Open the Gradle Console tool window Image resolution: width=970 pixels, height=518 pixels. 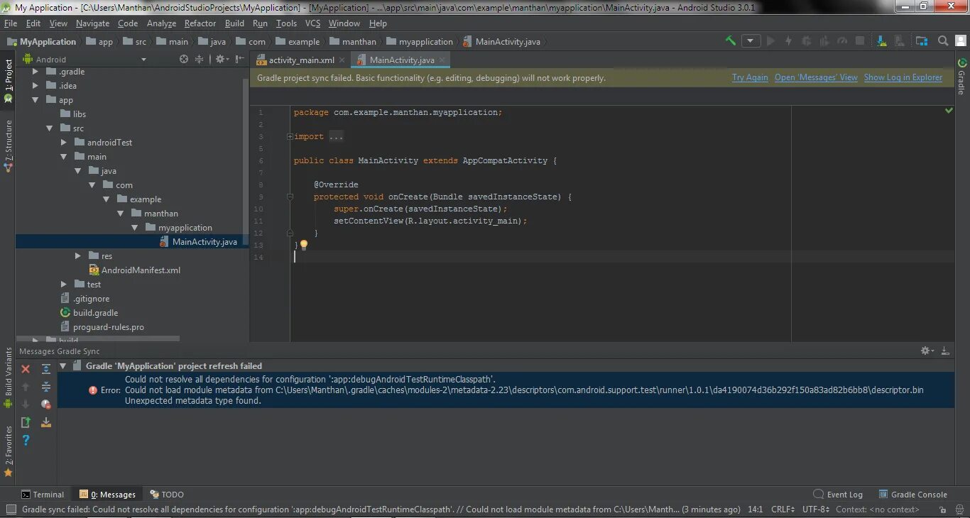[913, 495]
